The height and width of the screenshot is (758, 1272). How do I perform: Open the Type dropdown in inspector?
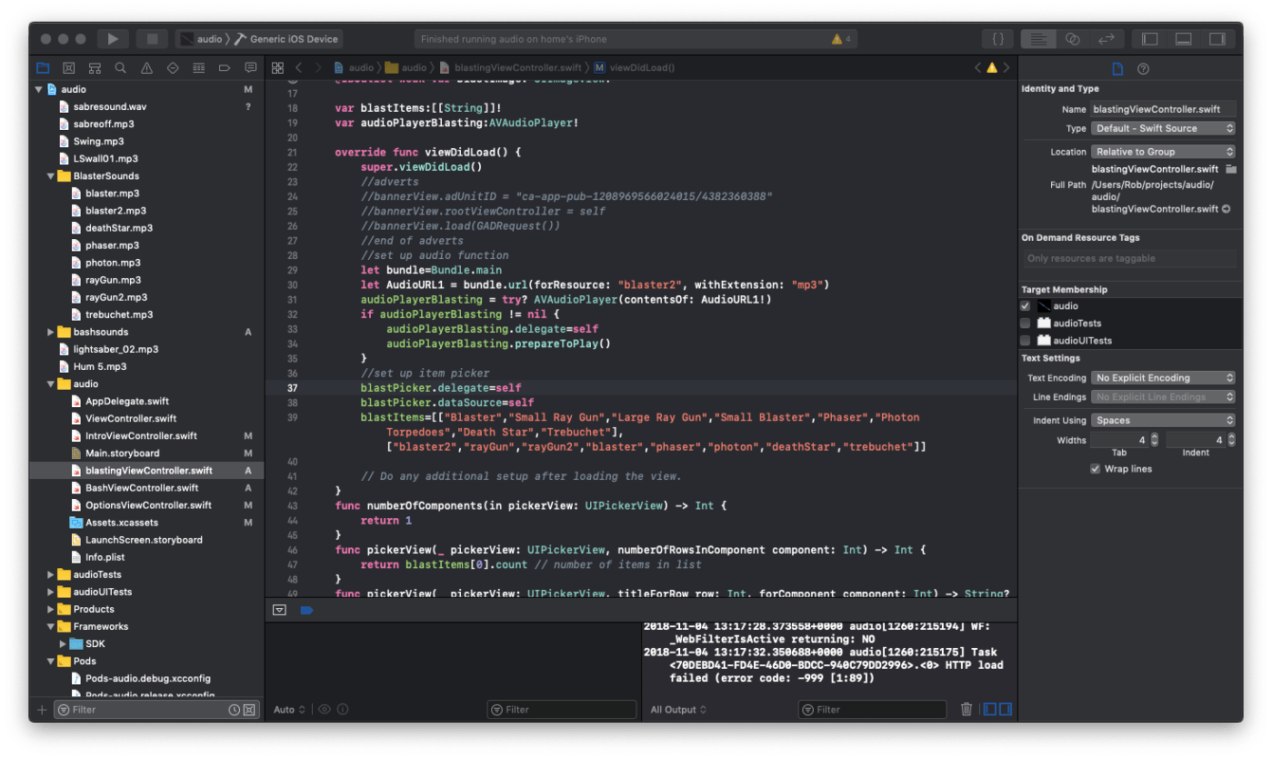click(x=1163, y=128)
